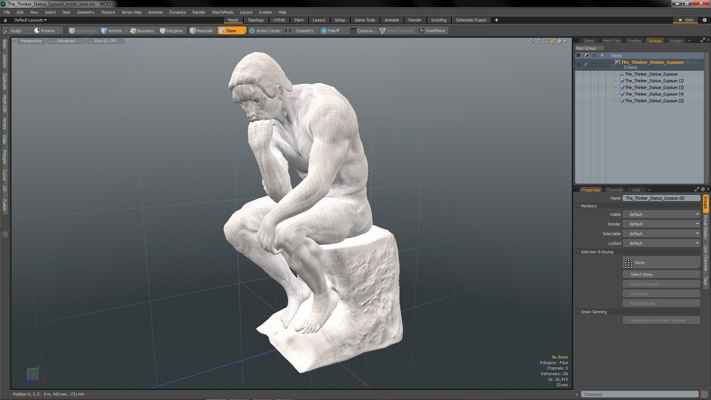
Task: Click the Select Items button
Action: [661, 274]
